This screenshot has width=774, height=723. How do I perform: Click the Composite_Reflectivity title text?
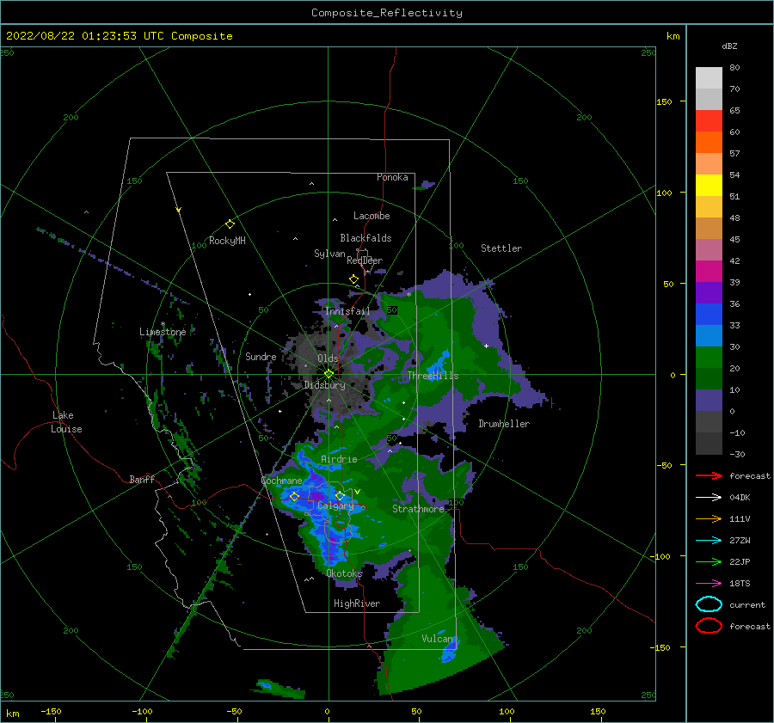pos(386,13)
